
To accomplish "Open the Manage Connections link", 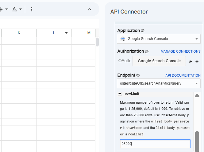I will (x=180, y=51).
